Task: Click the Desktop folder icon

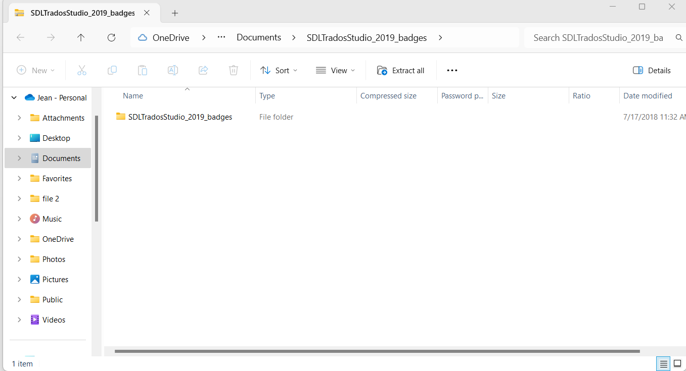Action: (35, 138)
